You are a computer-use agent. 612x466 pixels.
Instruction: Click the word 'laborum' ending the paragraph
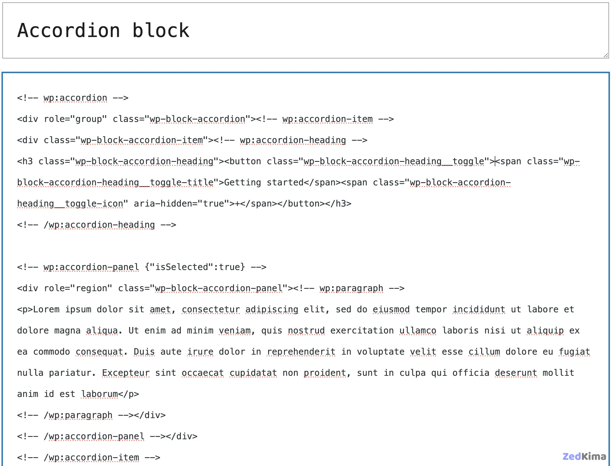tap(100, 394)
